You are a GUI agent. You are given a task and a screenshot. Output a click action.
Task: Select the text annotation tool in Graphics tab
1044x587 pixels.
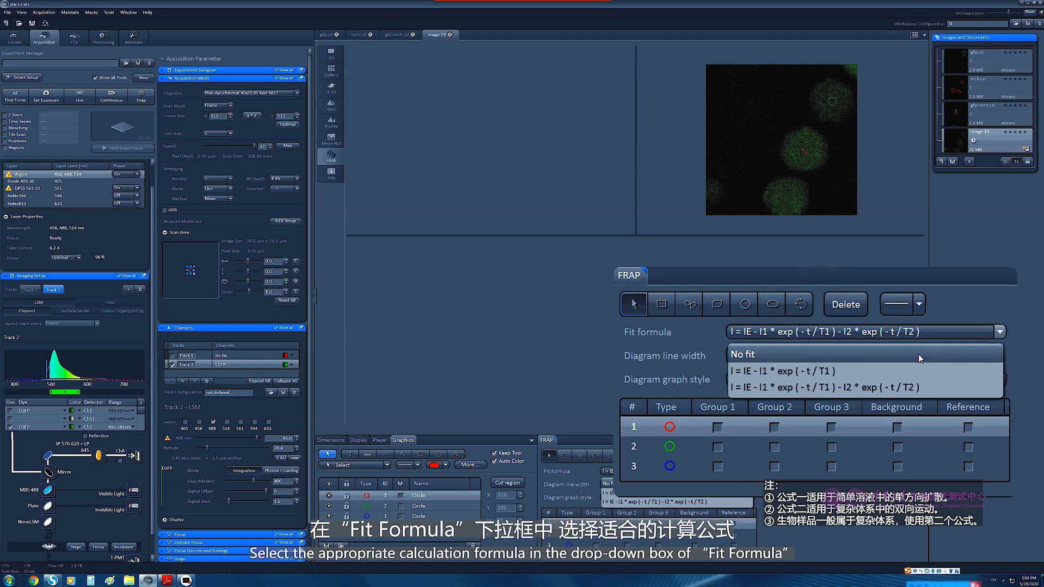(350, 454)
